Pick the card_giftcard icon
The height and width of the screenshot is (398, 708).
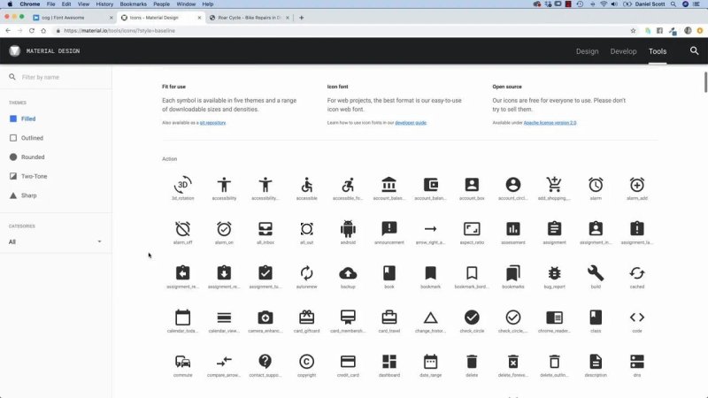(x=306, y=318)
